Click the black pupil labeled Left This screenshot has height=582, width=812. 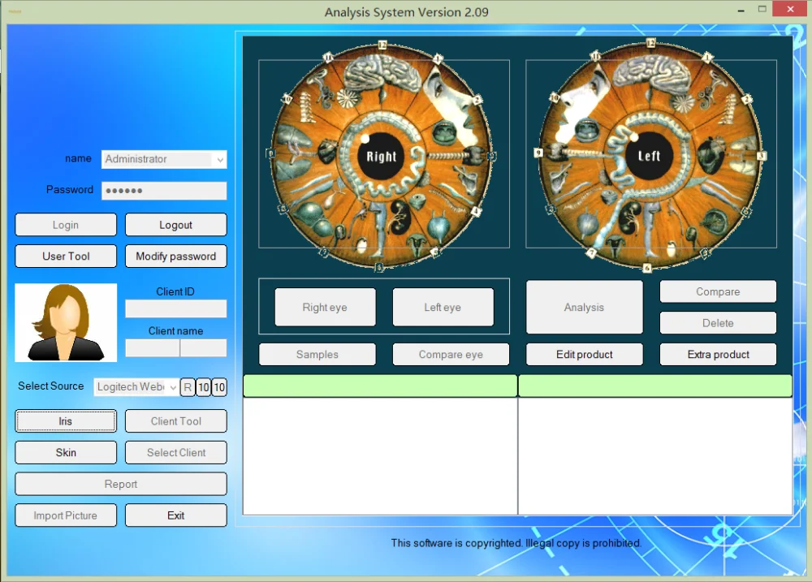(x=648, y=155)
